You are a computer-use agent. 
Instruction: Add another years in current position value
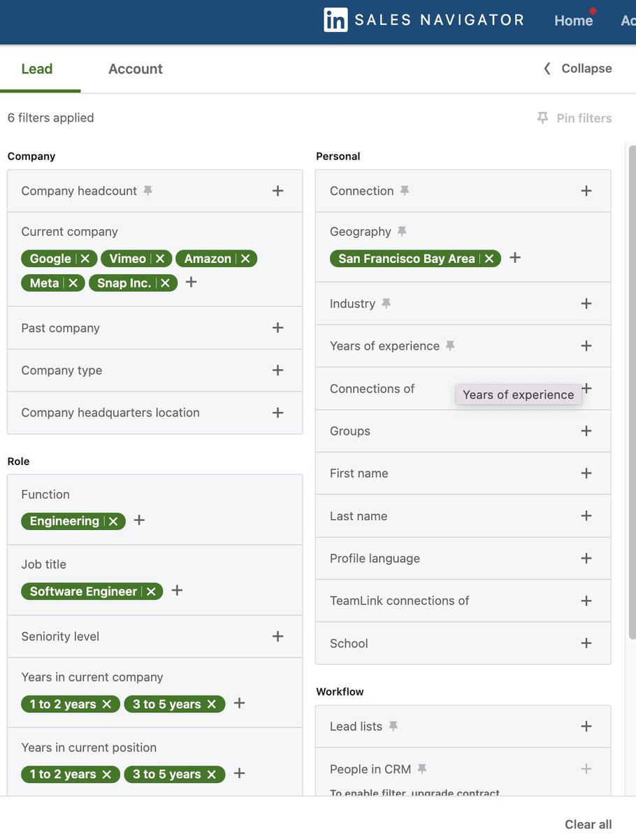click(x=239, y=773)
